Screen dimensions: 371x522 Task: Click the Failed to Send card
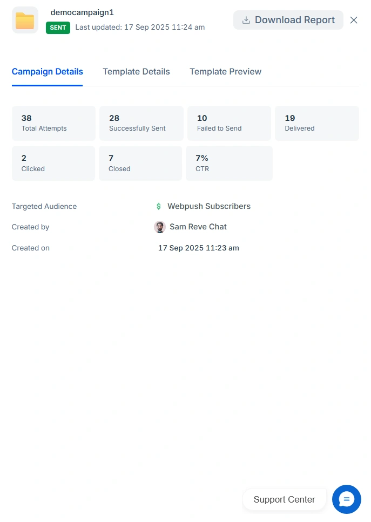tap(229, 123)
